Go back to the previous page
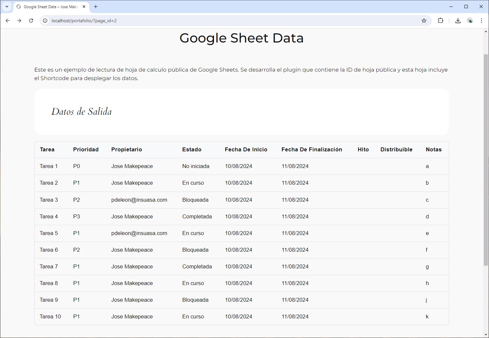489x338 pixels. point(8,21)
